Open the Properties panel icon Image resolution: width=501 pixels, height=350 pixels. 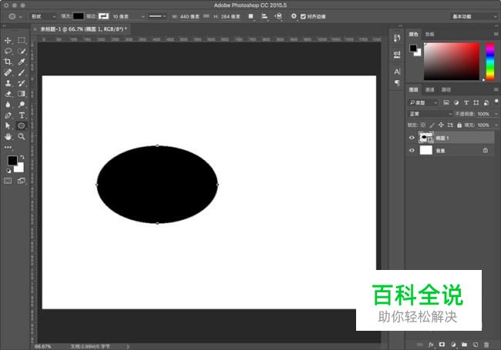[x=397, y=54]
